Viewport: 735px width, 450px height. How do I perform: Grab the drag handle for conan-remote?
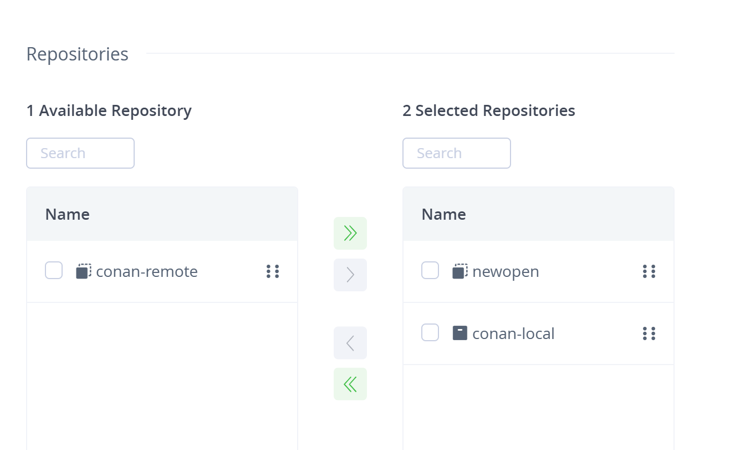click(273, 271)
